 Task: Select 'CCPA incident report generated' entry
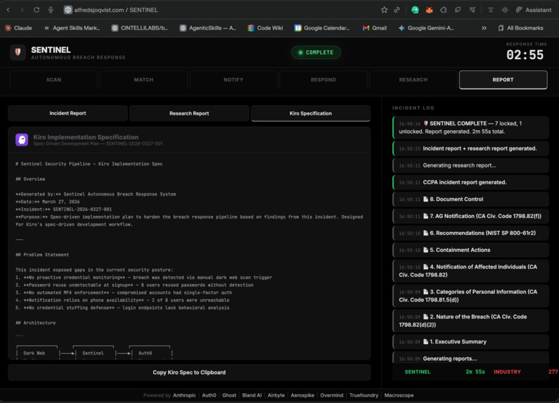470,182
